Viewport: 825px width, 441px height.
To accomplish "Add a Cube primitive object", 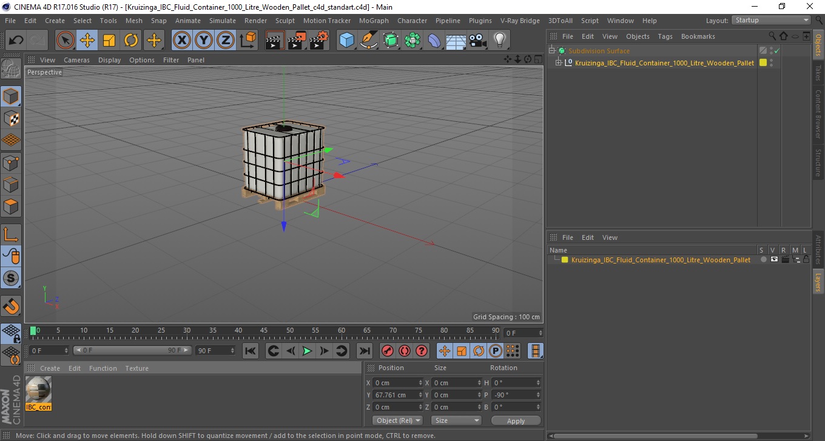I will [x=346, y=41].
